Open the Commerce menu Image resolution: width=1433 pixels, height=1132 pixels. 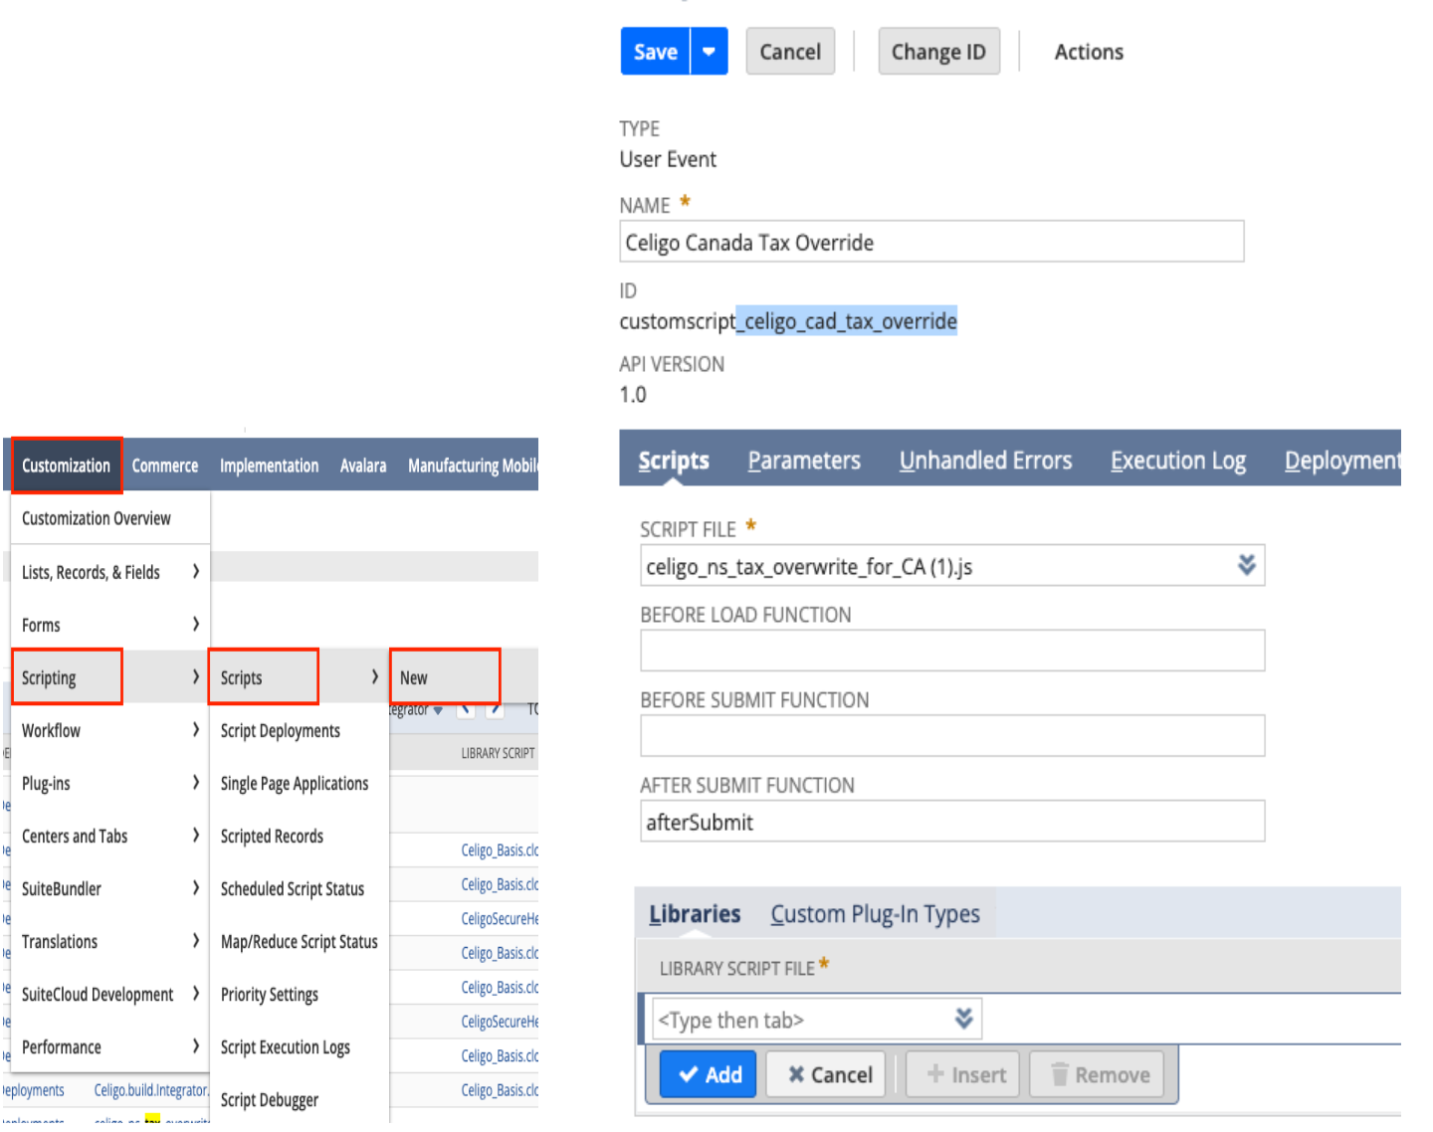[165, 466]
